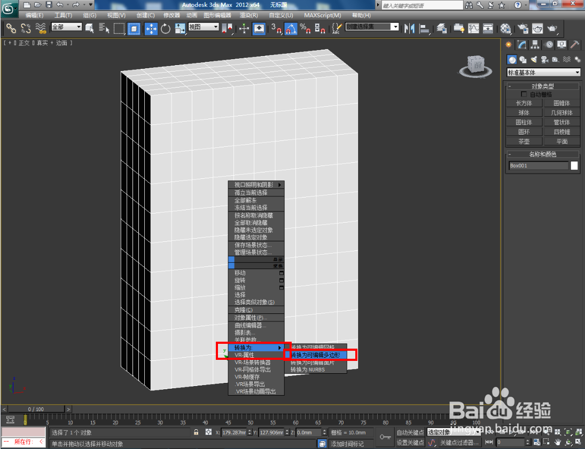Open Select by Name list tool

pyautogui.click(x=104, y=28)
